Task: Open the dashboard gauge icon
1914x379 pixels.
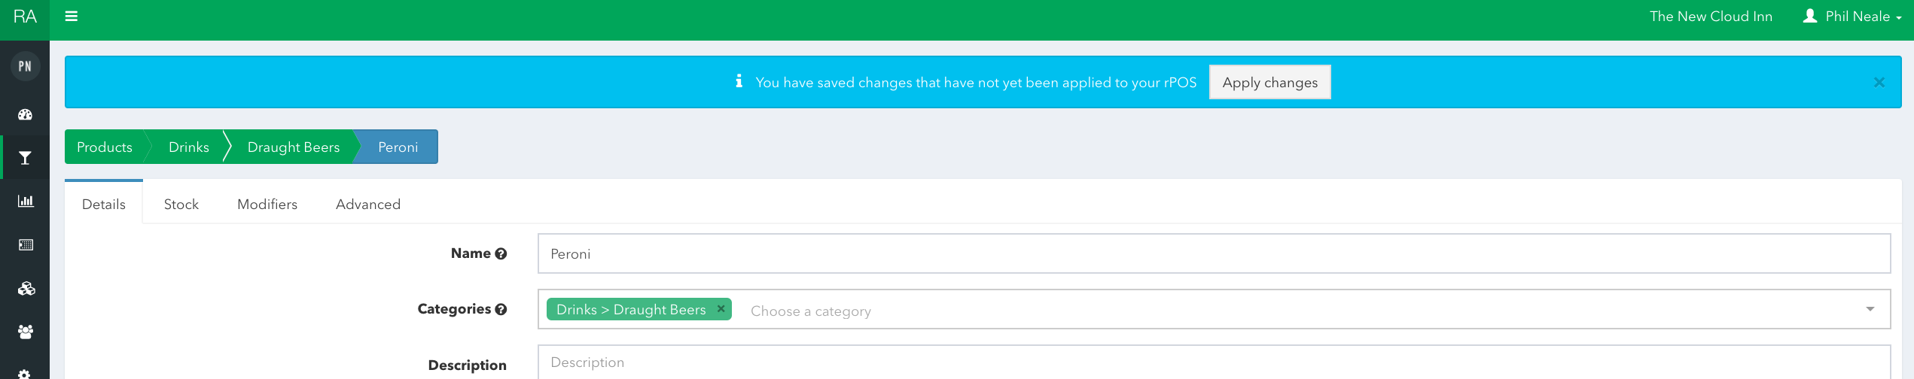Action: pyautogui.click(x=26, y=115)
